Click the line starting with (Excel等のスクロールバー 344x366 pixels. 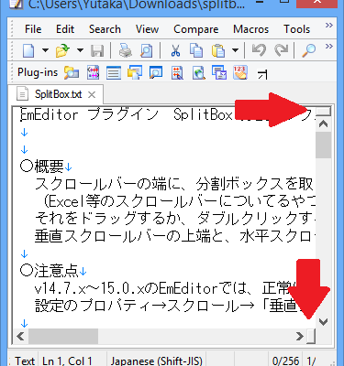click(179, 201)
